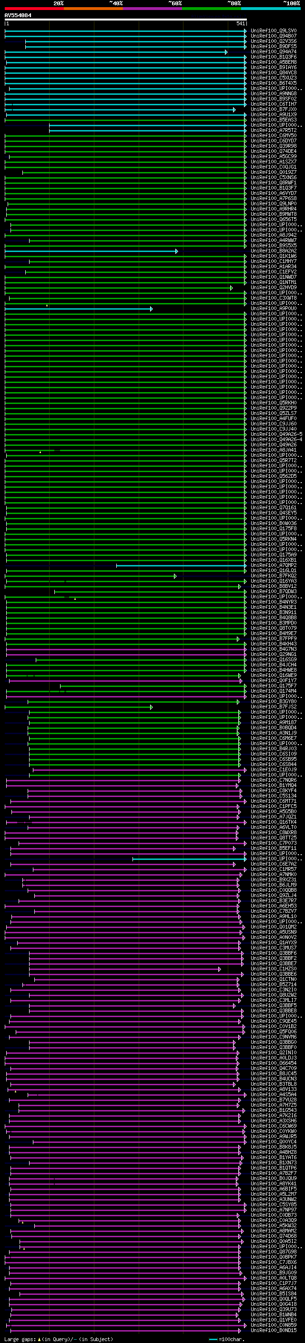Select UniRef100_C6MV50 label
305x1343 pixels.
273,136
